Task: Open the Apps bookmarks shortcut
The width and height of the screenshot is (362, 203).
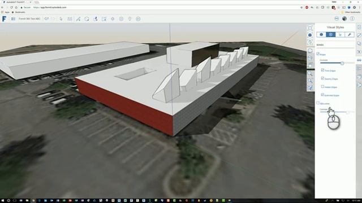Action: (x=6, y=12)
